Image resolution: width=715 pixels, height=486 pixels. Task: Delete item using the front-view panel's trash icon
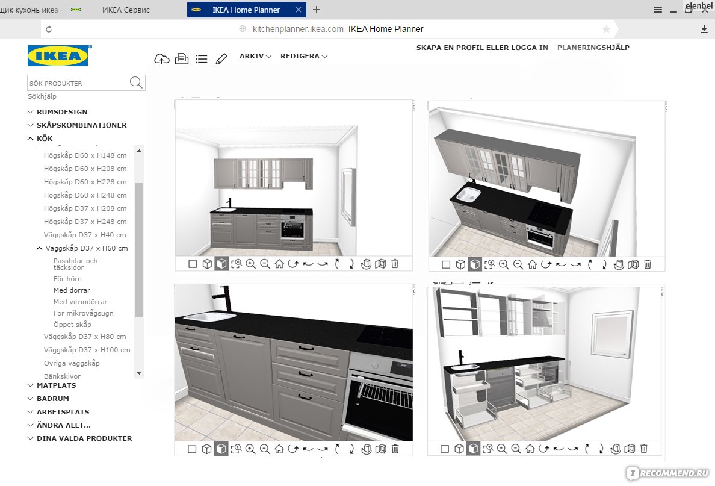point(395,264)
